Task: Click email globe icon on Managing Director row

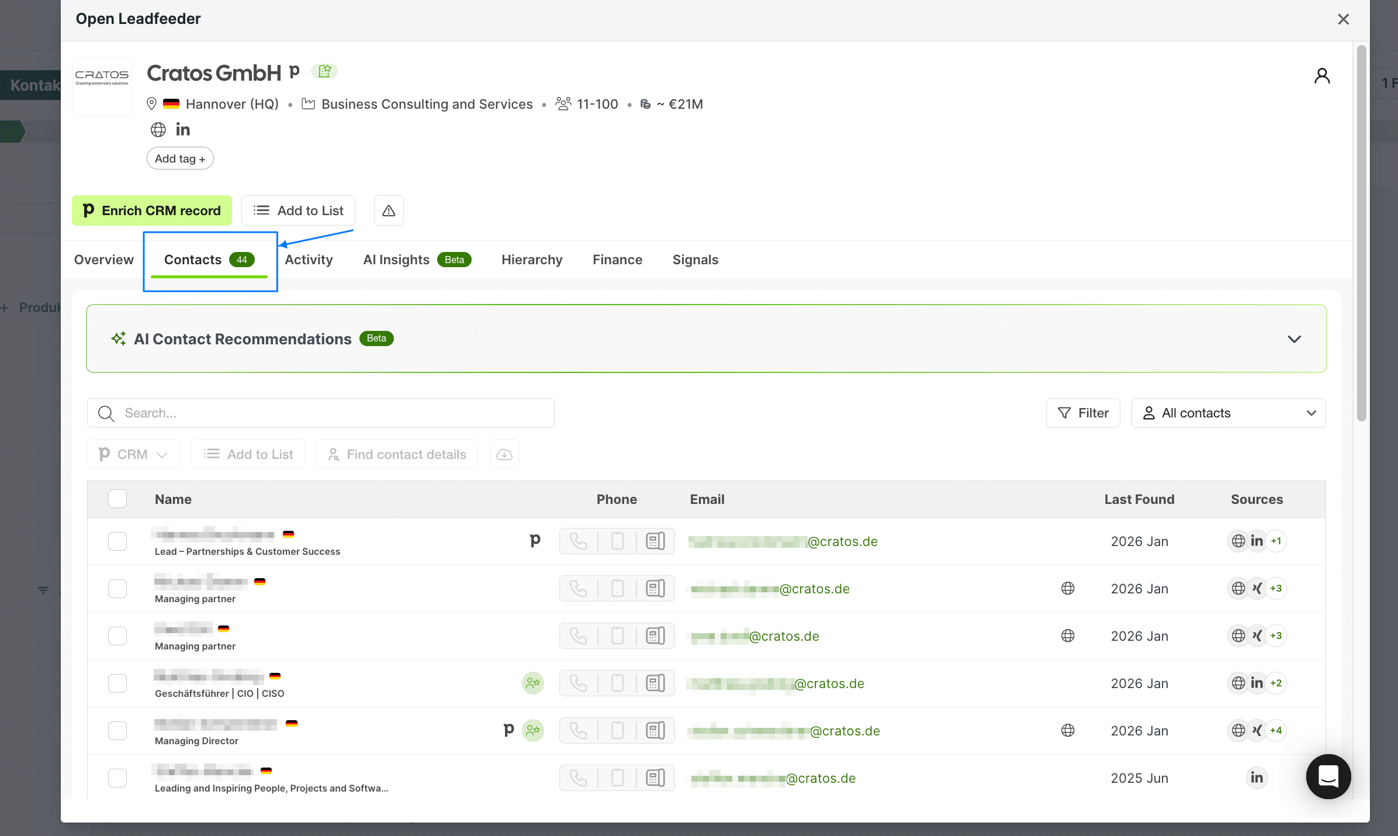Action: pyautogui.click(x=1068, y=731)
